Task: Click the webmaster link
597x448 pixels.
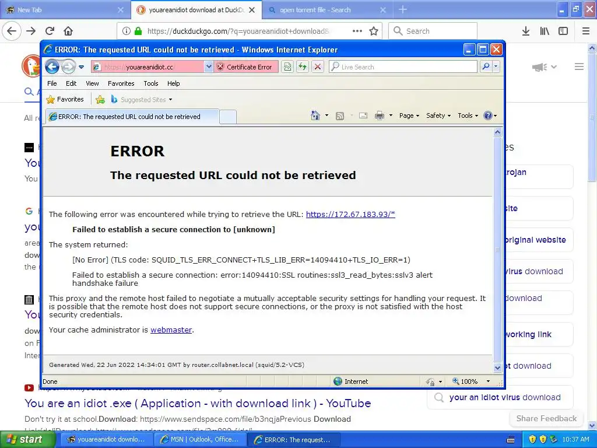Action: [x=171, y=330]
